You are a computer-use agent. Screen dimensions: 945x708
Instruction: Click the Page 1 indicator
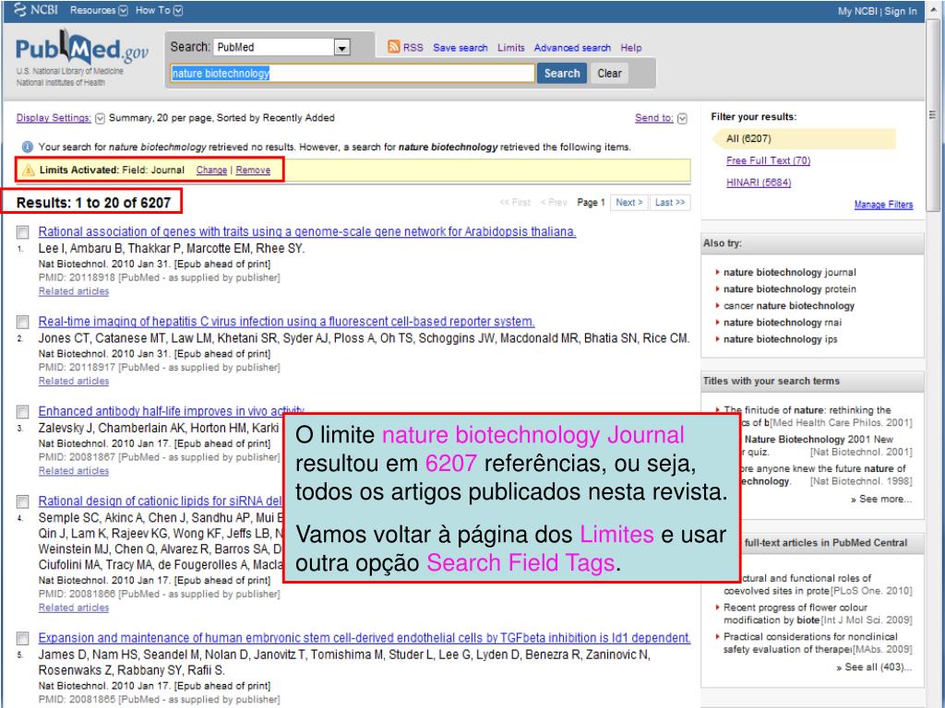tap(591, 203)
